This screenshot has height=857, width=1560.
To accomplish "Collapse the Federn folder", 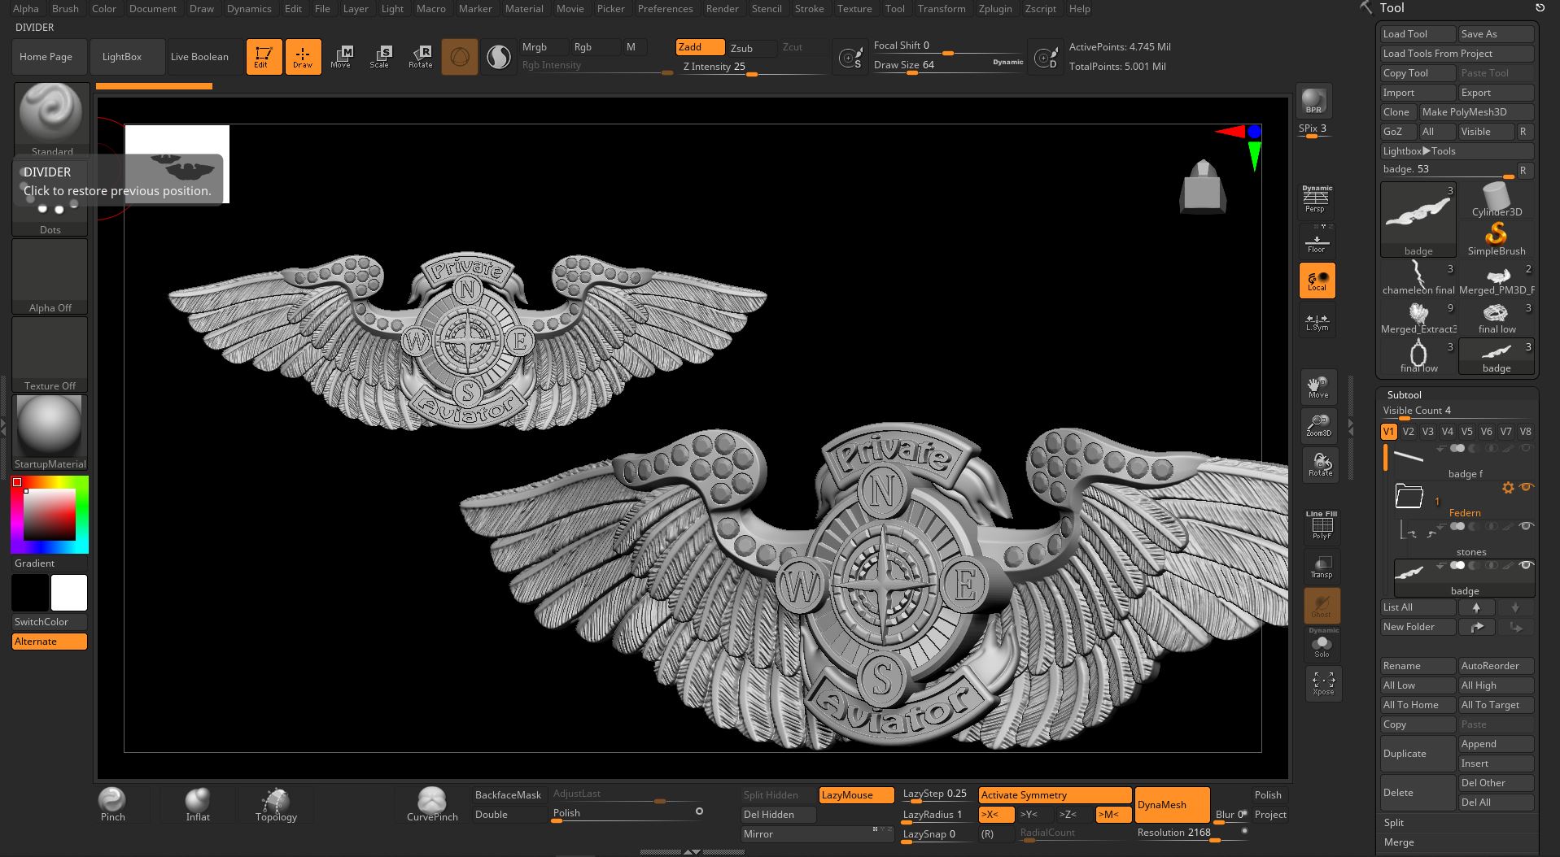I will tap(1409, 495).
